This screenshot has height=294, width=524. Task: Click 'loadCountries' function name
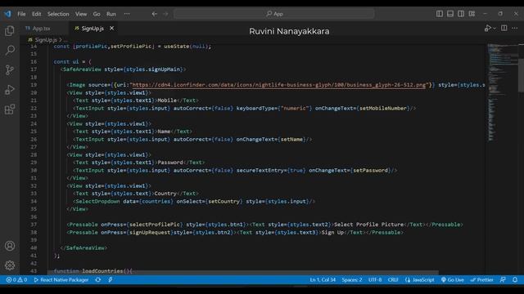[102, 271]
